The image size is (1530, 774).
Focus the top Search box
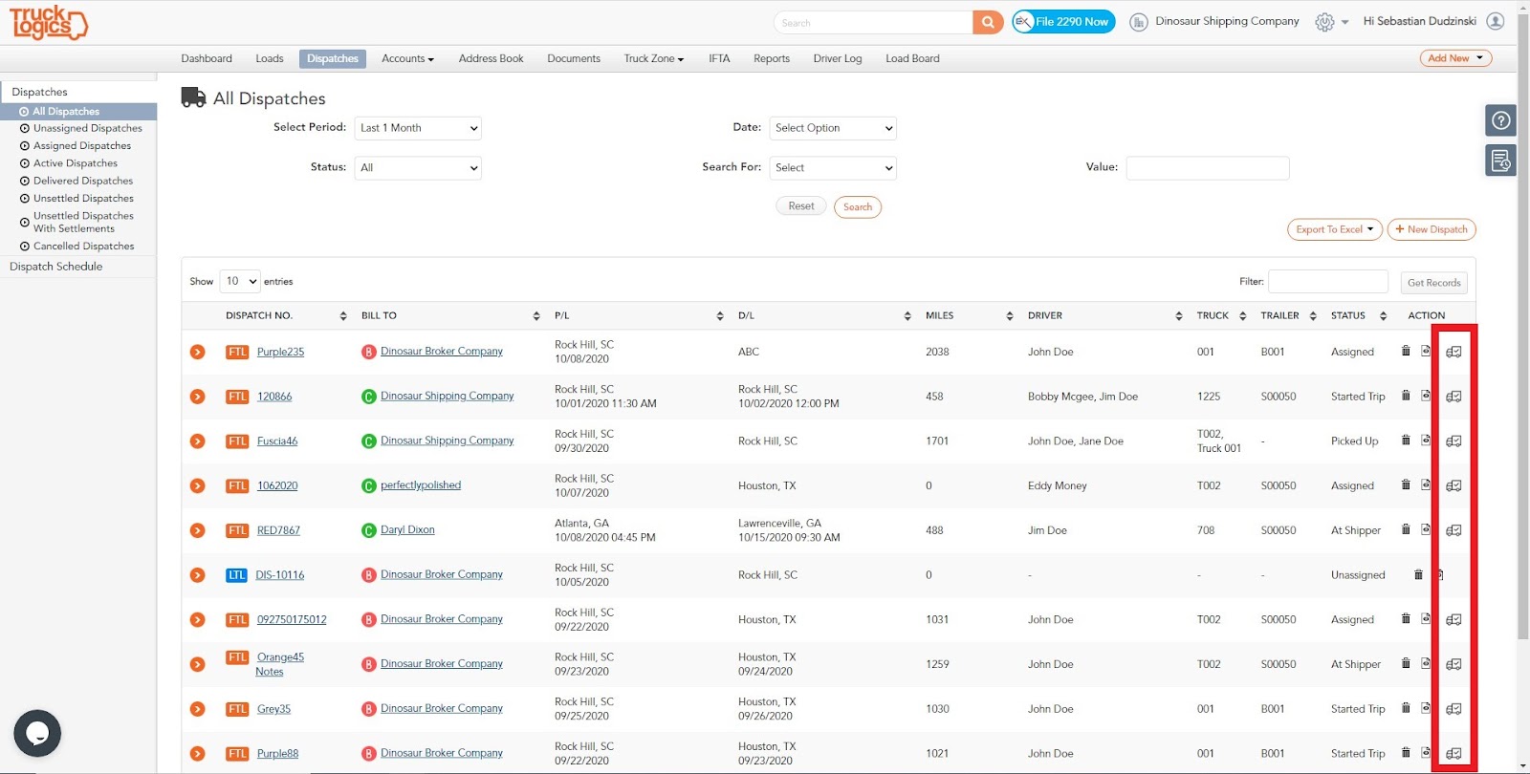(x=873, y=23)
